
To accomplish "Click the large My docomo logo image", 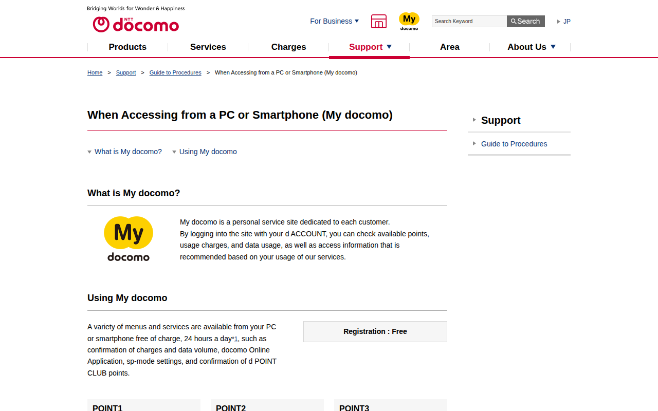I will 129,239.
